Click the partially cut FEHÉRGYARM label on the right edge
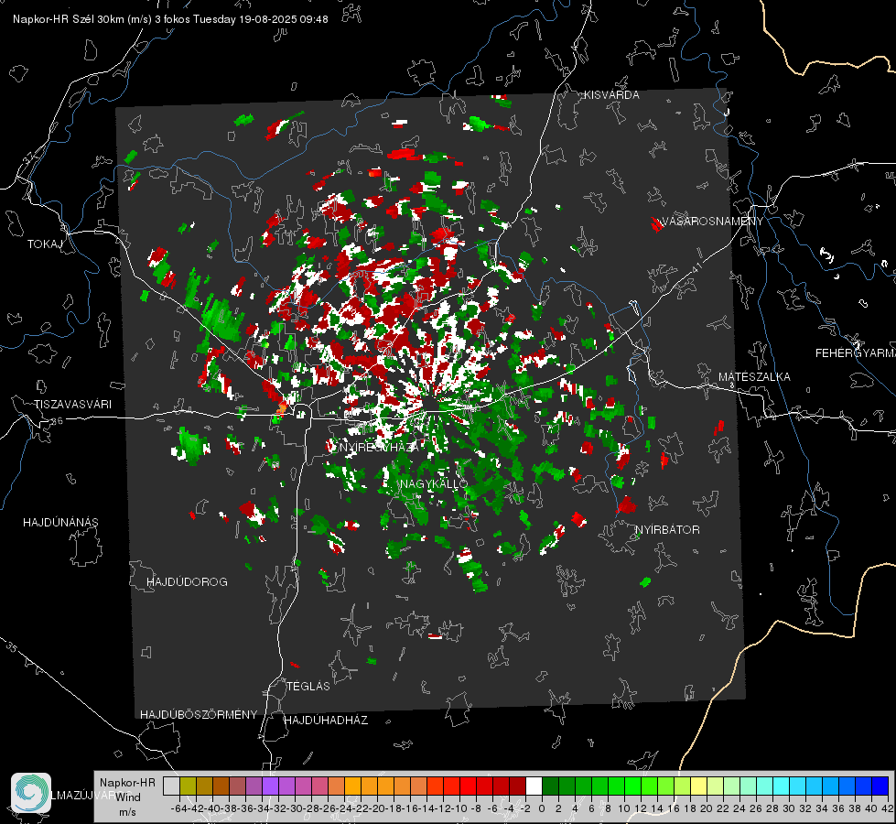Screen dimensions: 896x824 click(856, 353)
